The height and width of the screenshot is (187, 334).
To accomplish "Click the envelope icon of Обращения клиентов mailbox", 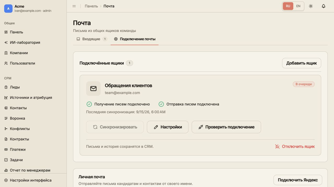I will [93, 89].
